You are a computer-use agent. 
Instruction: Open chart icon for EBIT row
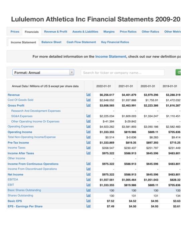tap(88, 185)
